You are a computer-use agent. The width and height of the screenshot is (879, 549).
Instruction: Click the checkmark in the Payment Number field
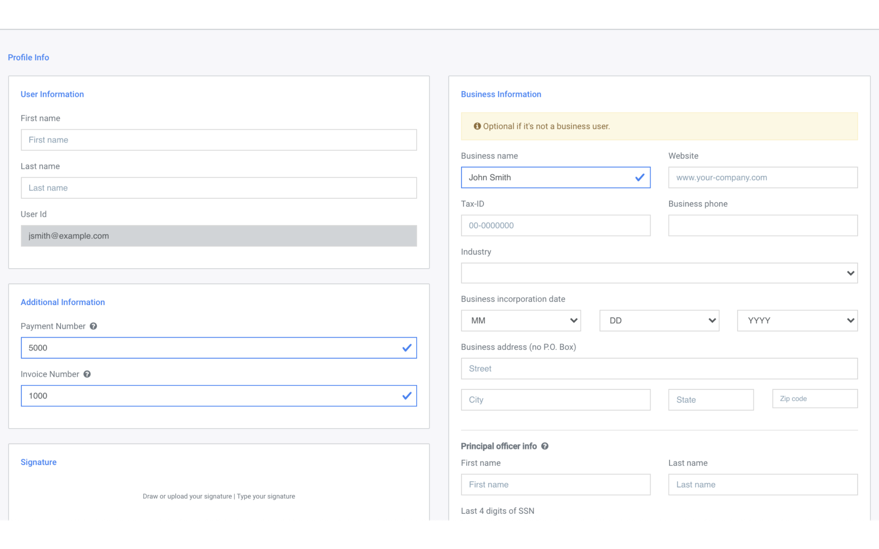[x=407, y=348]
